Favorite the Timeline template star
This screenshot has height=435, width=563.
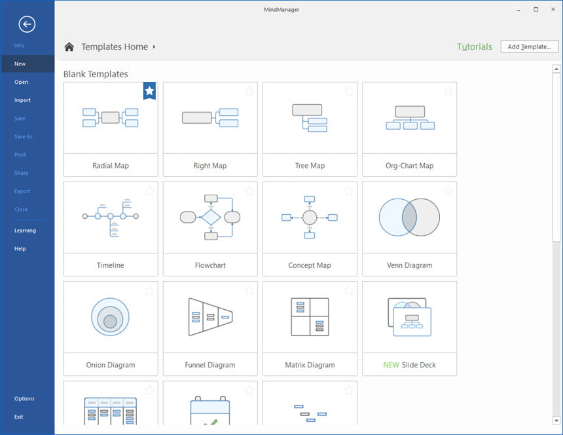point(149,191)
